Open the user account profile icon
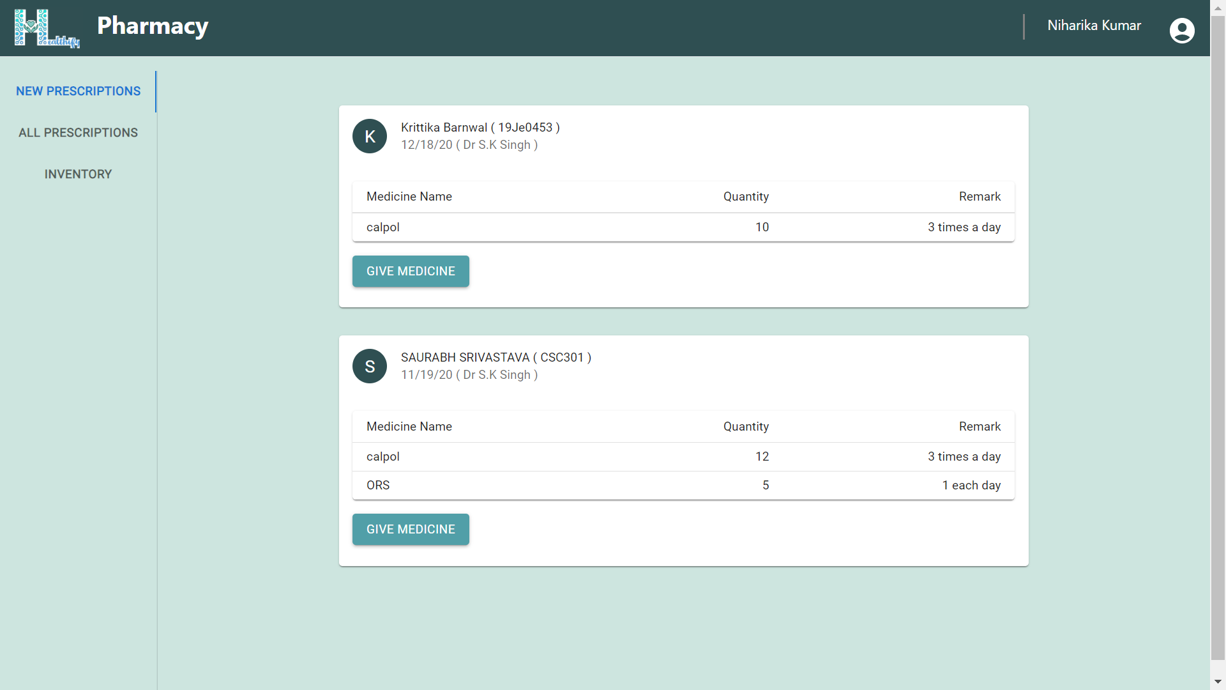 pyautogui.click(x=1181, y=30)
